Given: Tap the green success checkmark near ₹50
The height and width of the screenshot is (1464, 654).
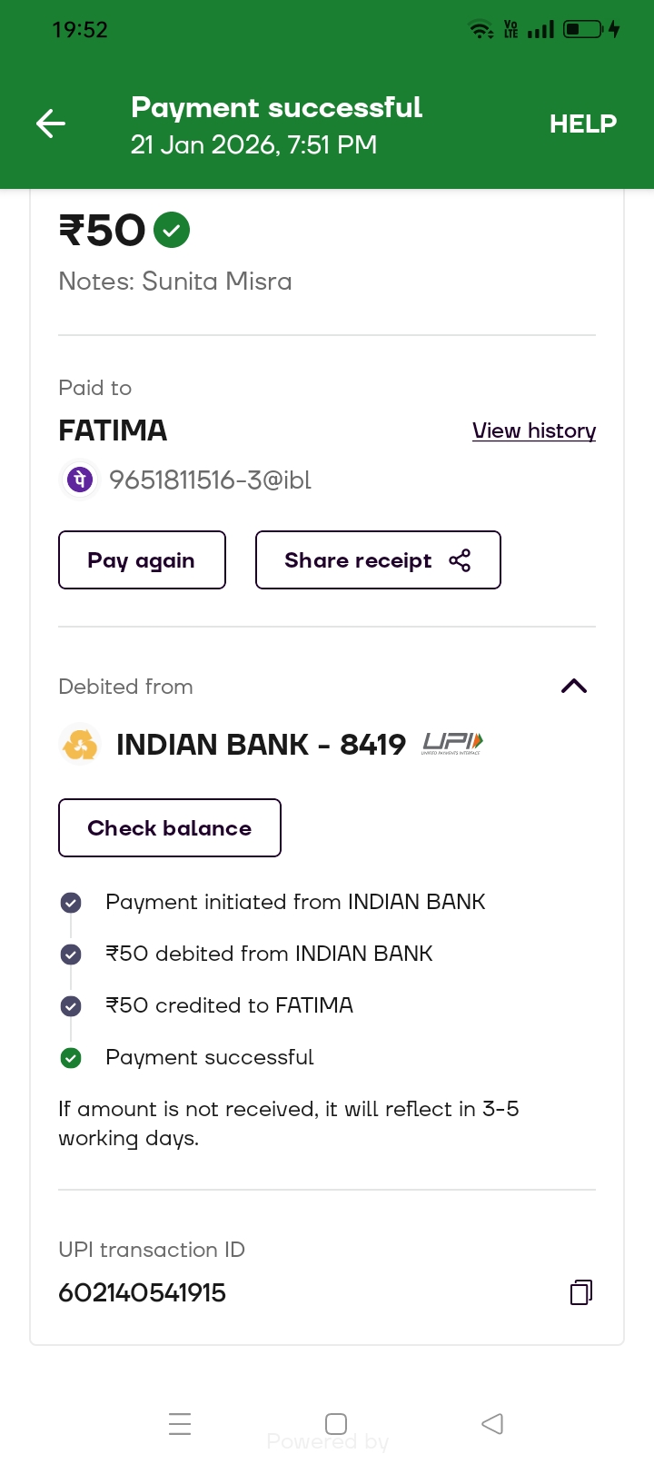Looking at the screenshot, I should point(172,230).
